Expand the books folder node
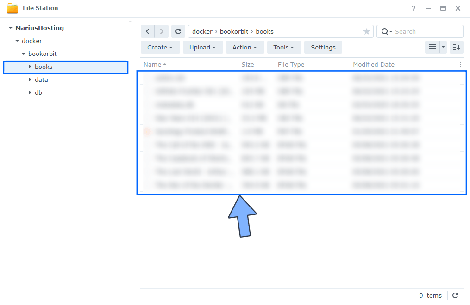470x305 pixels. click(30, 67)
